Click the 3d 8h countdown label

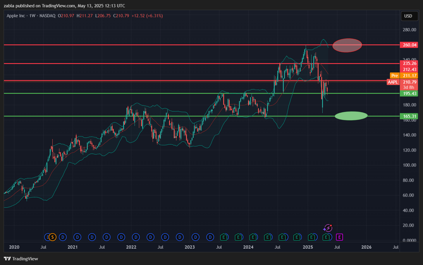pos(409,87)
